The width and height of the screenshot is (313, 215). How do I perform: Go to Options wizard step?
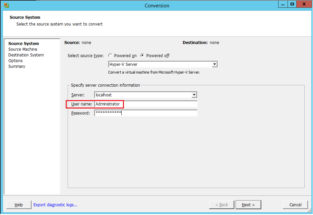15,61
